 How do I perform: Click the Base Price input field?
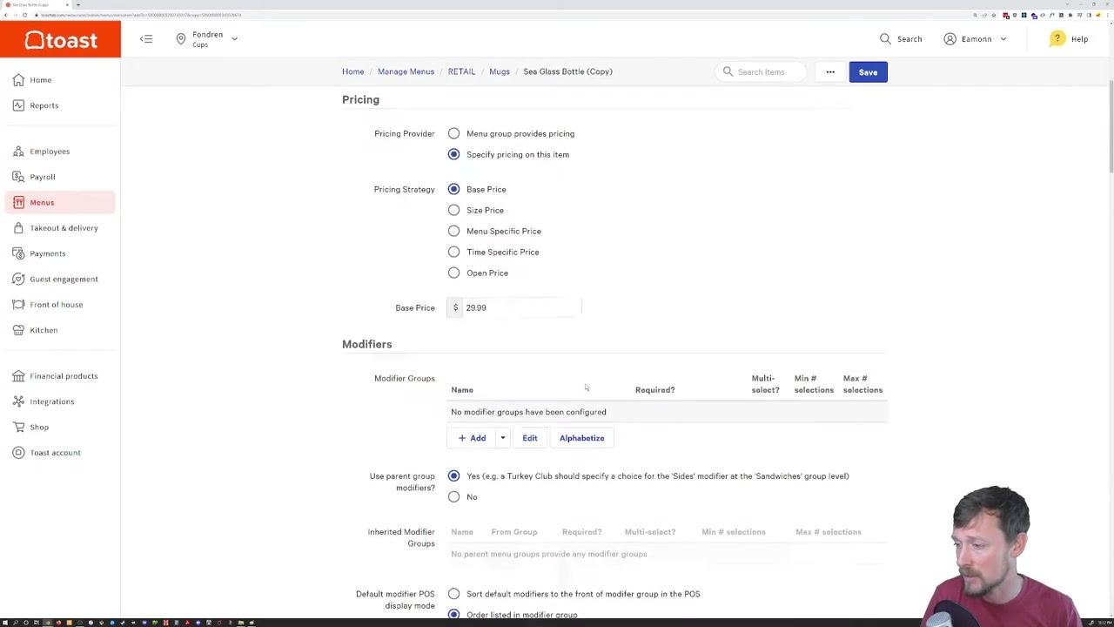(520, 307)
